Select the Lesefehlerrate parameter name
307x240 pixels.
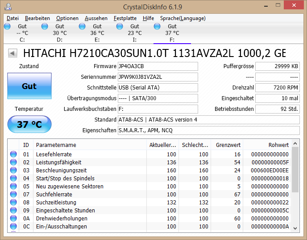54,154
